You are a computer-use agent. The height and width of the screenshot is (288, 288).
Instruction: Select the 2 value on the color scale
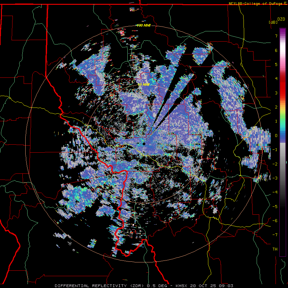(x=276, y=107)
